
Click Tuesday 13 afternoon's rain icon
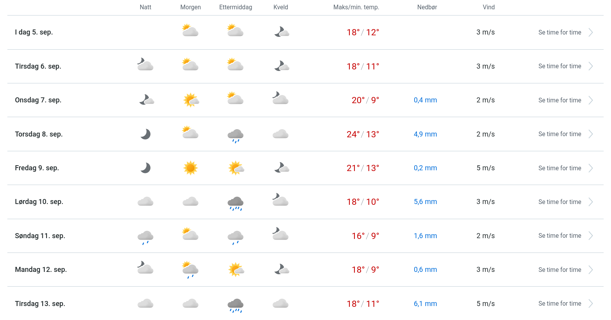tap(236, 305)
